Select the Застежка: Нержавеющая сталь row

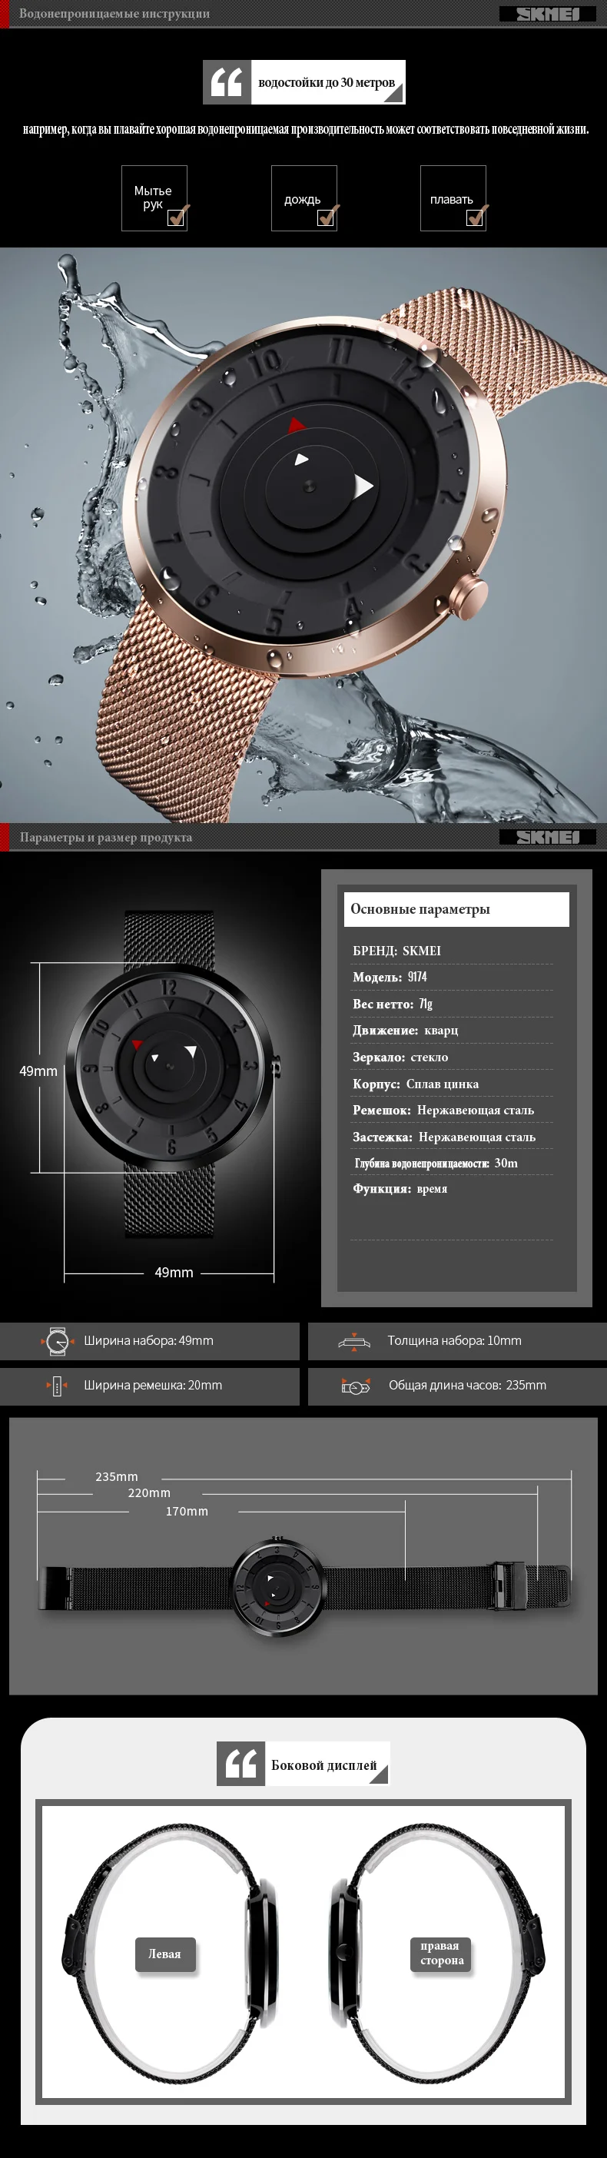(452, 1137)
